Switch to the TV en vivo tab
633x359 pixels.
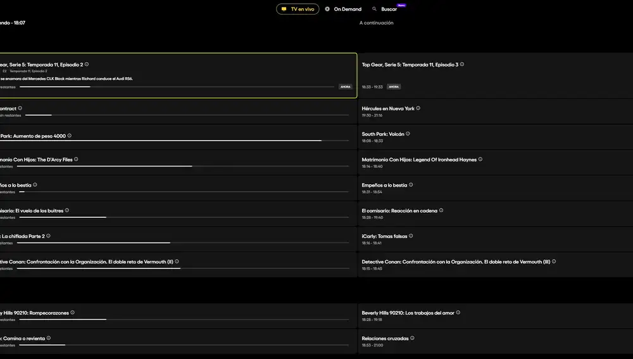point(298,9)
